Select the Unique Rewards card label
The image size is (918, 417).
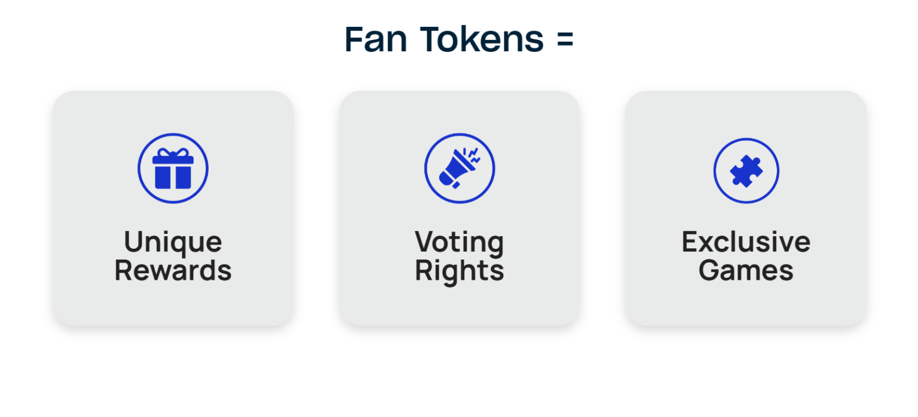(x=173, y=256)
